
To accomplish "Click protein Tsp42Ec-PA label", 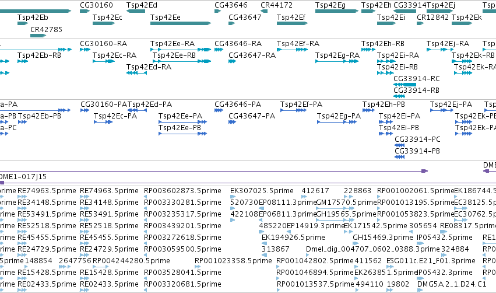I will (115, 116).
